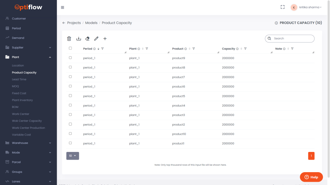Image resolution: width=330 pixels, height=185 pixels.
Task: Click the Help button
Action: [x=311, y=177]
